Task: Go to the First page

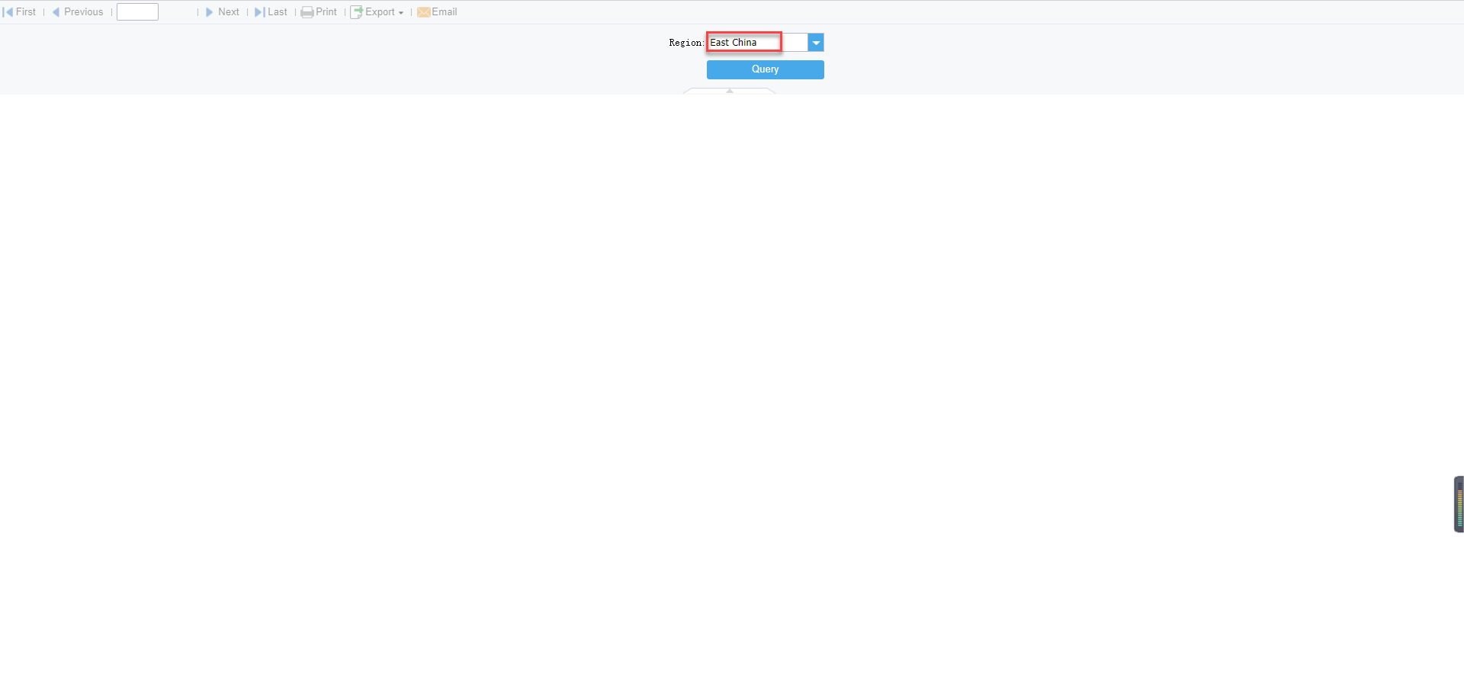Action: 20,12
